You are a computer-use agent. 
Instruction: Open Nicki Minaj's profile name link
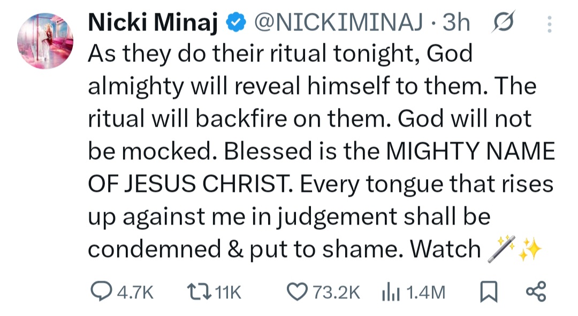(x=154, y=21)
